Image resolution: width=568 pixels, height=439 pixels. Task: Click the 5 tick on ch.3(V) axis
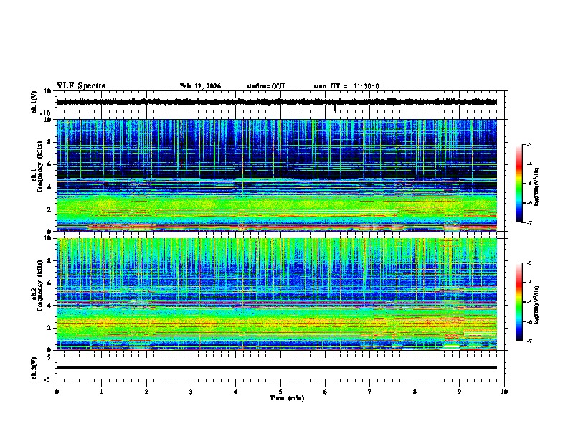tap(49, 357)
